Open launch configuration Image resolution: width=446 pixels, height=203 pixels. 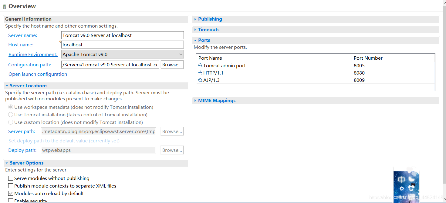pyautogui.click(x=38, y=74)
